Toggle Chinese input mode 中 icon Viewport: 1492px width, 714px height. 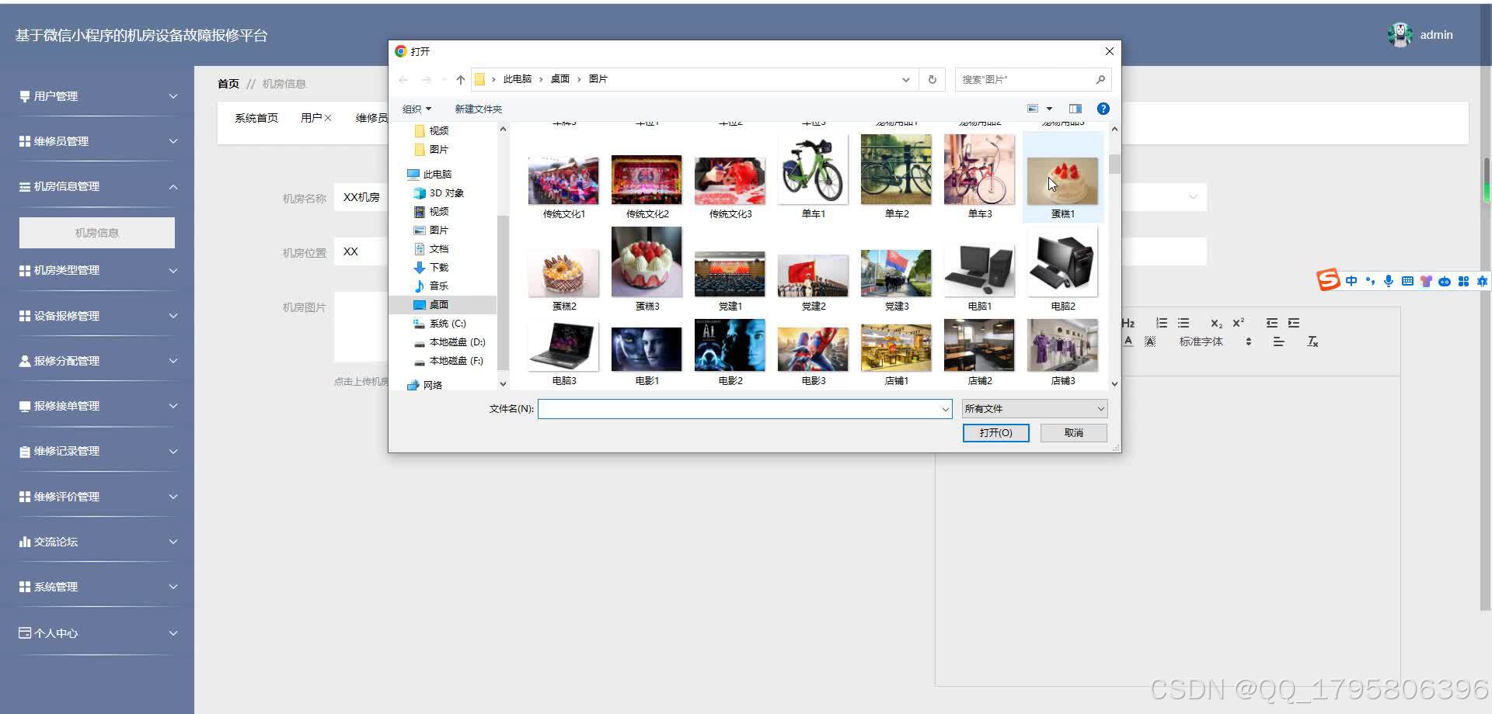(1351, 281)
